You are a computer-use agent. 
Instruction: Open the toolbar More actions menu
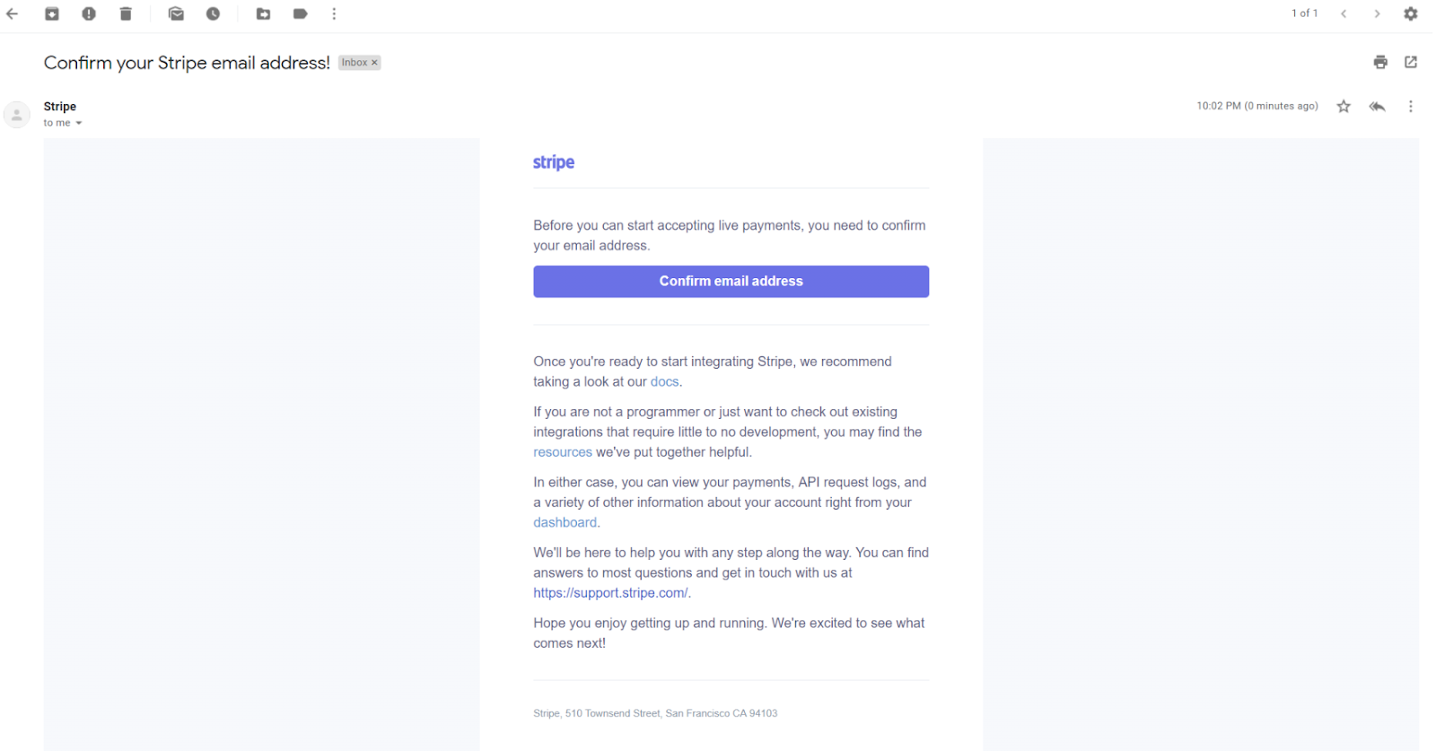click(x=334, y=13)
